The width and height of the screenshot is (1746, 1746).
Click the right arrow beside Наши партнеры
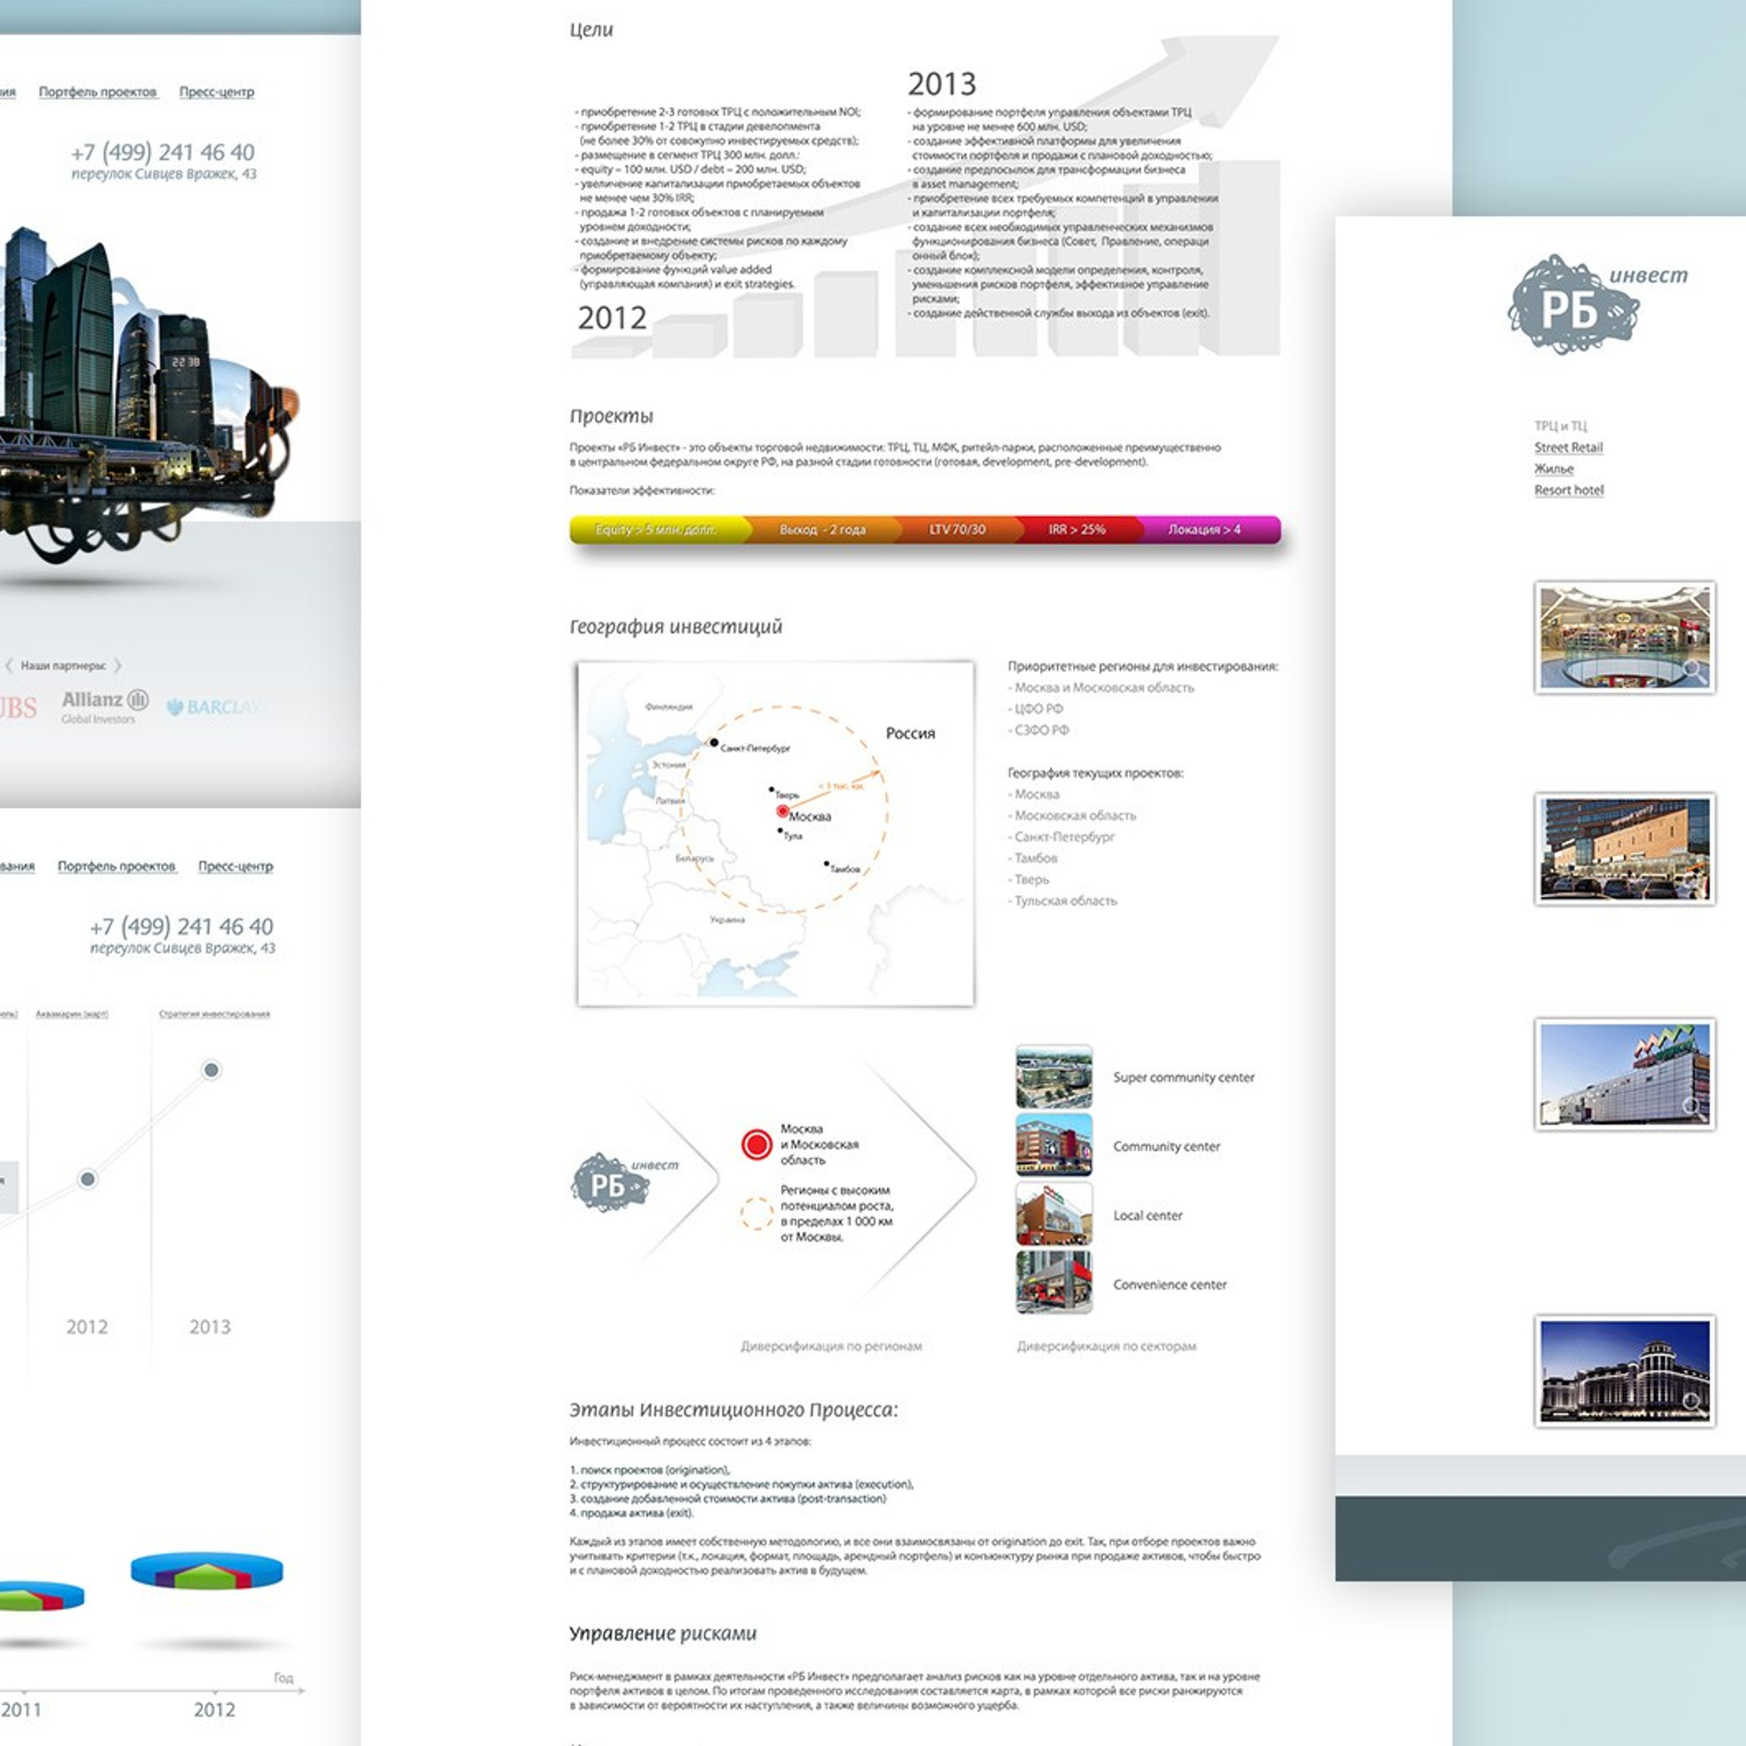click(117, 666)
